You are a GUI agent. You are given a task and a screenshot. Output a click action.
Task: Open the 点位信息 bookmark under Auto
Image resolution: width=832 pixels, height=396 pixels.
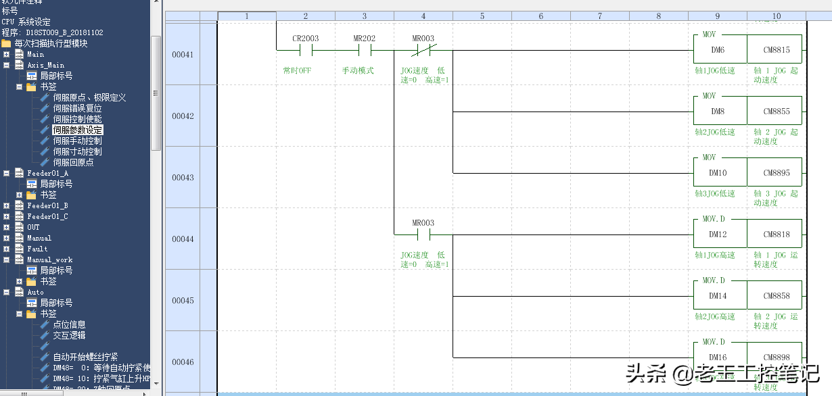[69, 324]
